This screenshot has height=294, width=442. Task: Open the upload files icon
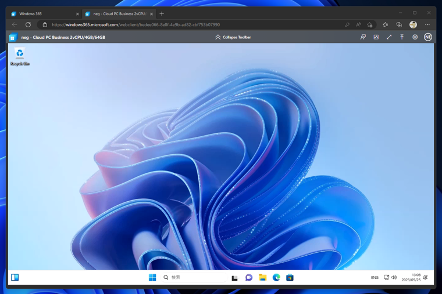(402, 37)
